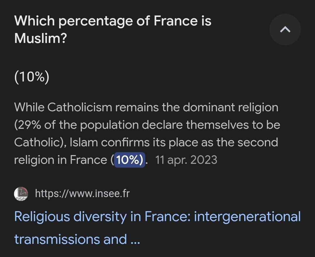Select the large (10%) answer text
Image resolution: width=315 pixels, height=257 pixels.
(32, 77)
